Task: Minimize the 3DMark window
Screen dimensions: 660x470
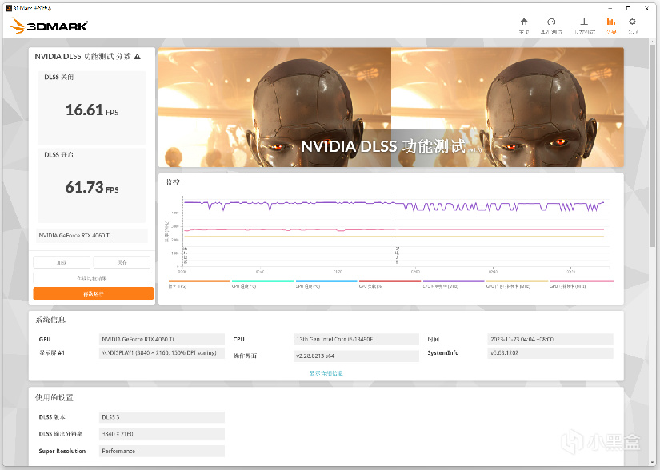Action: tap(610, 8)
